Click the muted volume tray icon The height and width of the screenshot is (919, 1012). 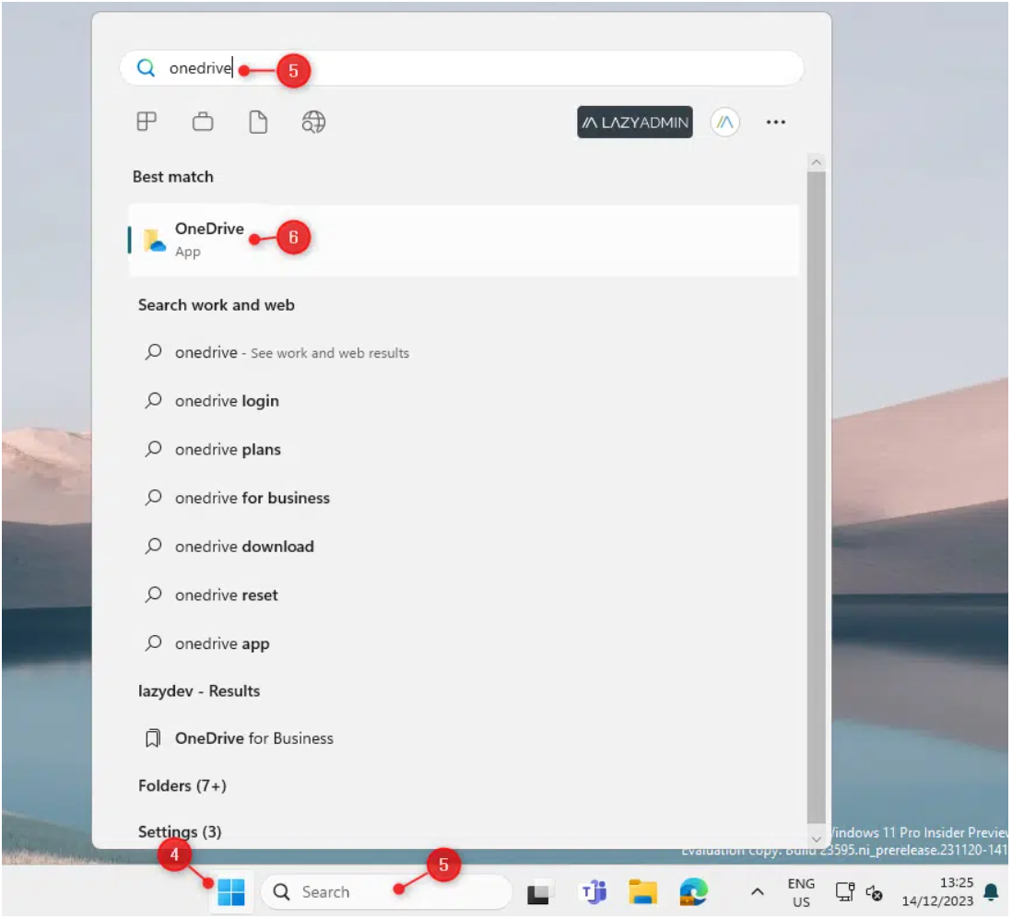point(875,892)
